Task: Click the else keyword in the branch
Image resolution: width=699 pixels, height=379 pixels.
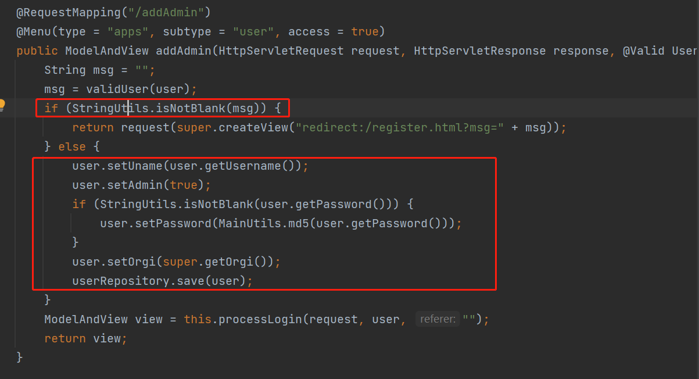Action: [72, 146]
